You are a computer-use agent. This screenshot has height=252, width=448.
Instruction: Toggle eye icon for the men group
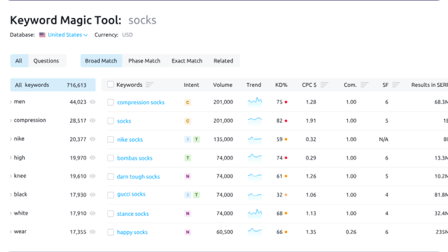(92, 102)
